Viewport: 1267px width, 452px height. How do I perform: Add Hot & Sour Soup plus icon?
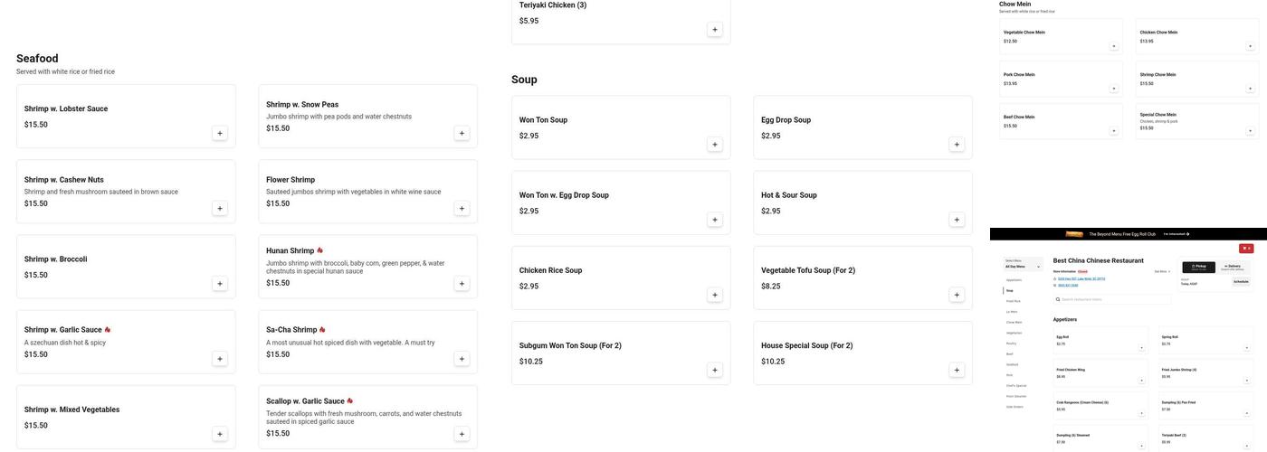point(957,220)
